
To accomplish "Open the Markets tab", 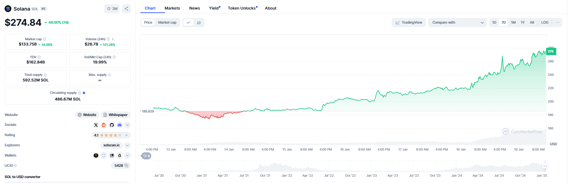I will click(172, 8).
